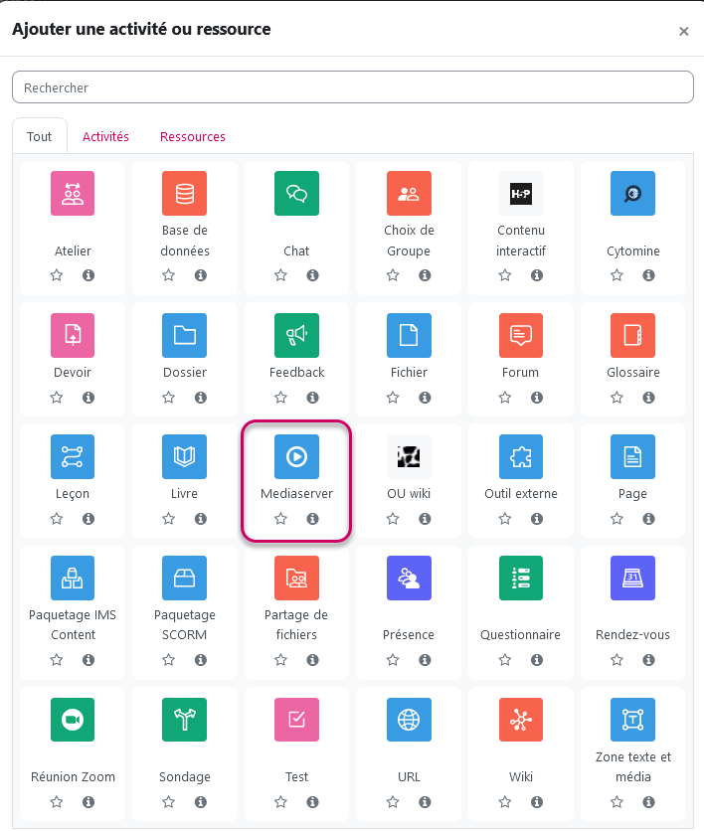Screen dimensions: 704x831
Task: Select the Cytomine activity icon
Action: point(633,193)
